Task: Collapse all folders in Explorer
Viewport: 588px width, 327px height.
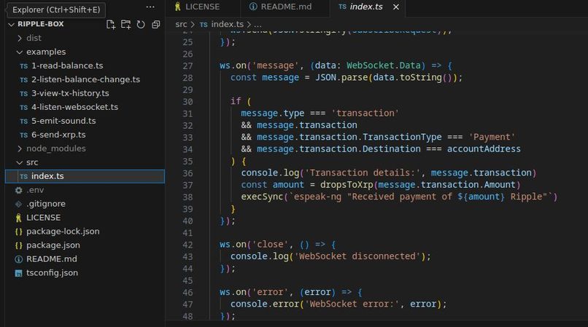Action: [155, 25]
